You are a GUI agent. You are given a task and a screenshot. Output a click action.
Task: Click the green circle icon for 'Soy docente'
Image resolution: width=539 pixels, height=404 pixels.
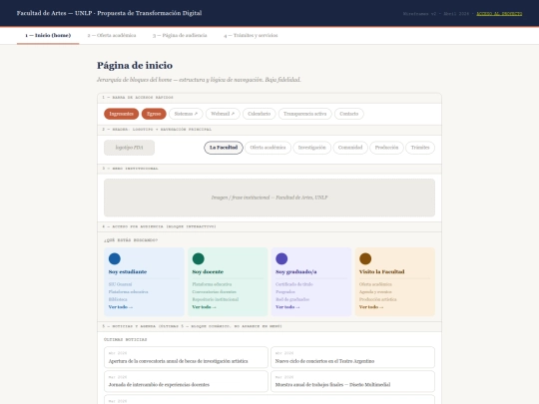[x=199, y=258]
